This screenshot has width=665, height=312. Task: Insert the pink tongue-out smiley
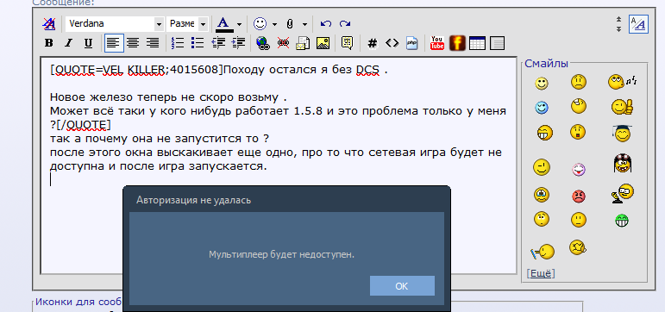tap(579, 170)
